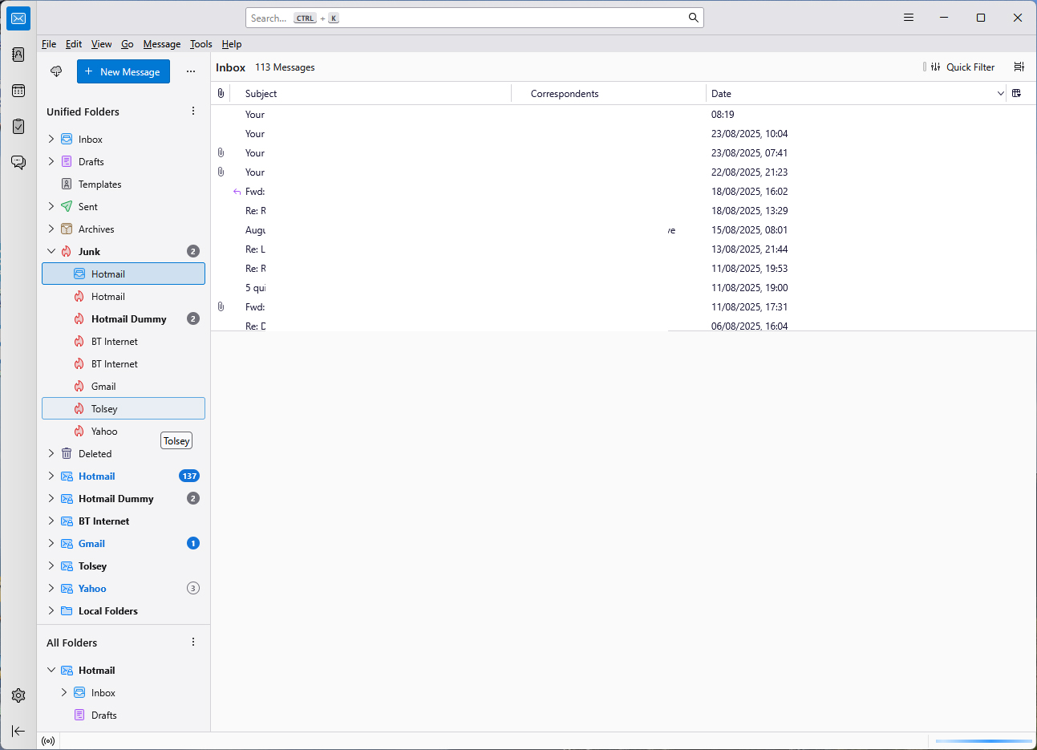Open Settings via the gear icon
The image size is (1037, 750).
(18, 695)
